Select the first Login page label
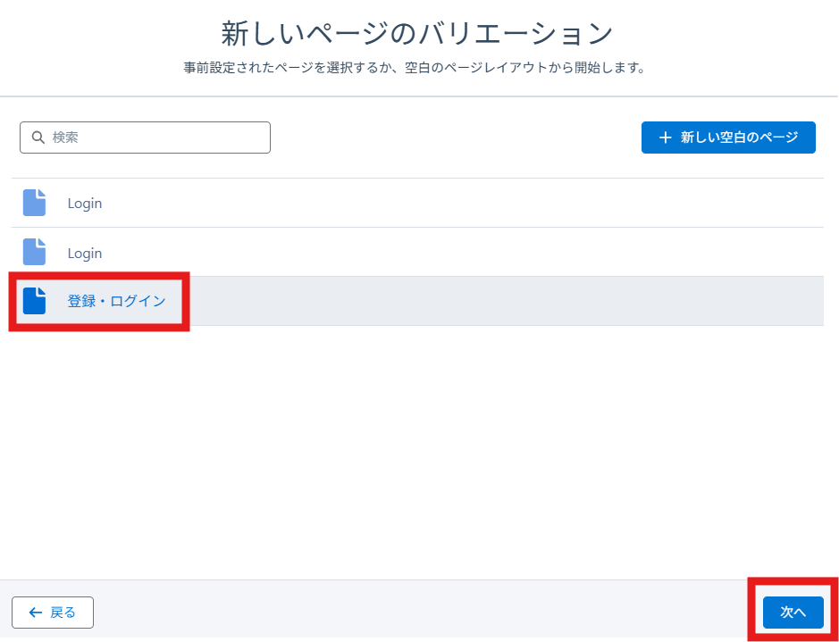This screenshot has width=839, height=642. (x=85, y=204)
